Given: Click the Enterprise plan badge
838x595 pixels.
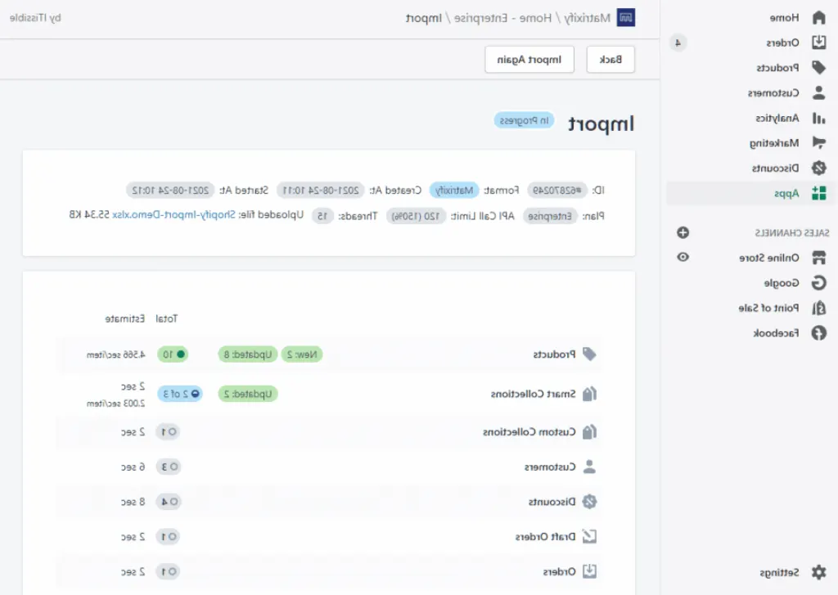Looking at the screenshot, I should (550, 216).
